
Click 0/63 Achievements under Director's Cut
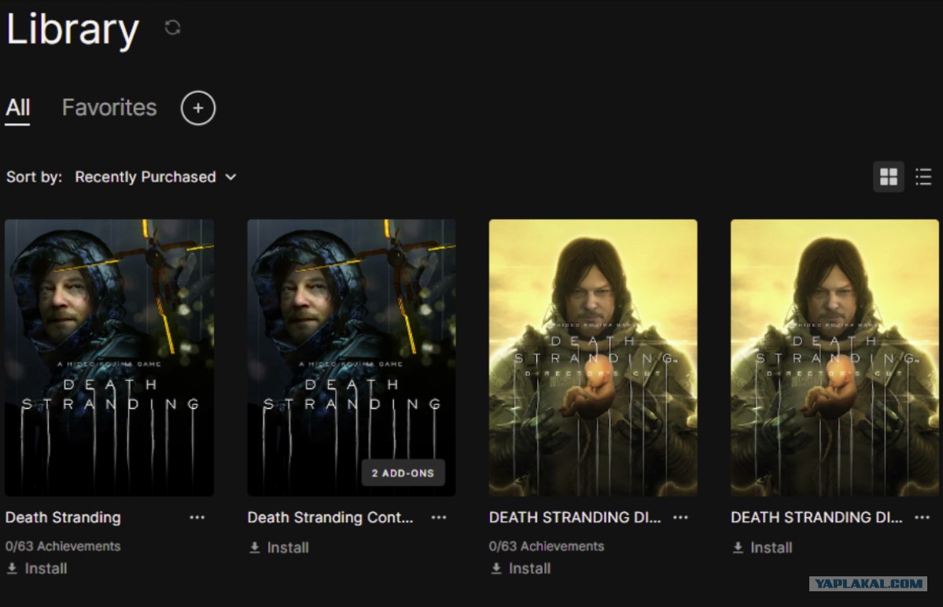coord(547,546)
